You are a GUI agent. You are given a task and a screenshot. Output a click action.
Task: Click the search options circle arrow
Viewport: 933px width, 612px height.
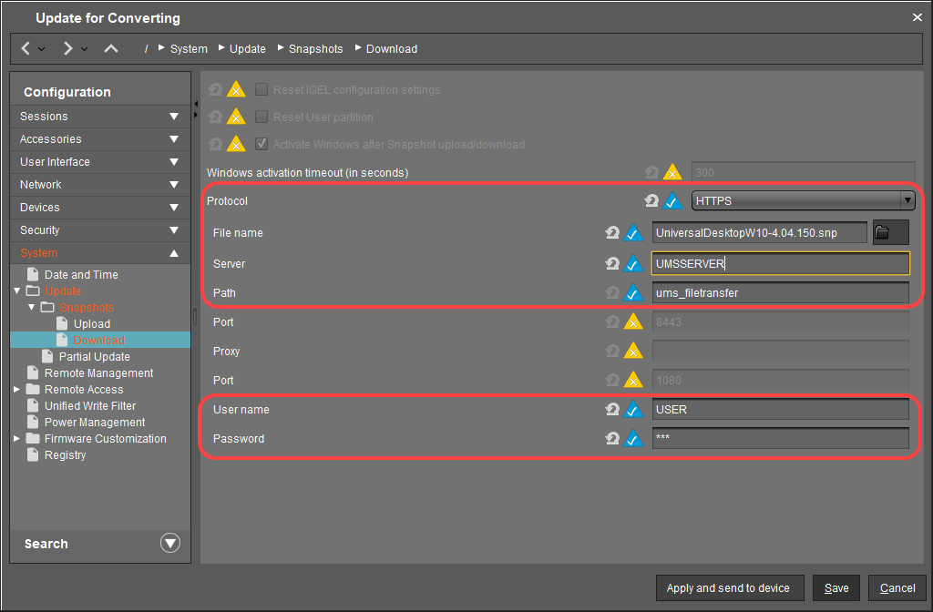[170, 544]
